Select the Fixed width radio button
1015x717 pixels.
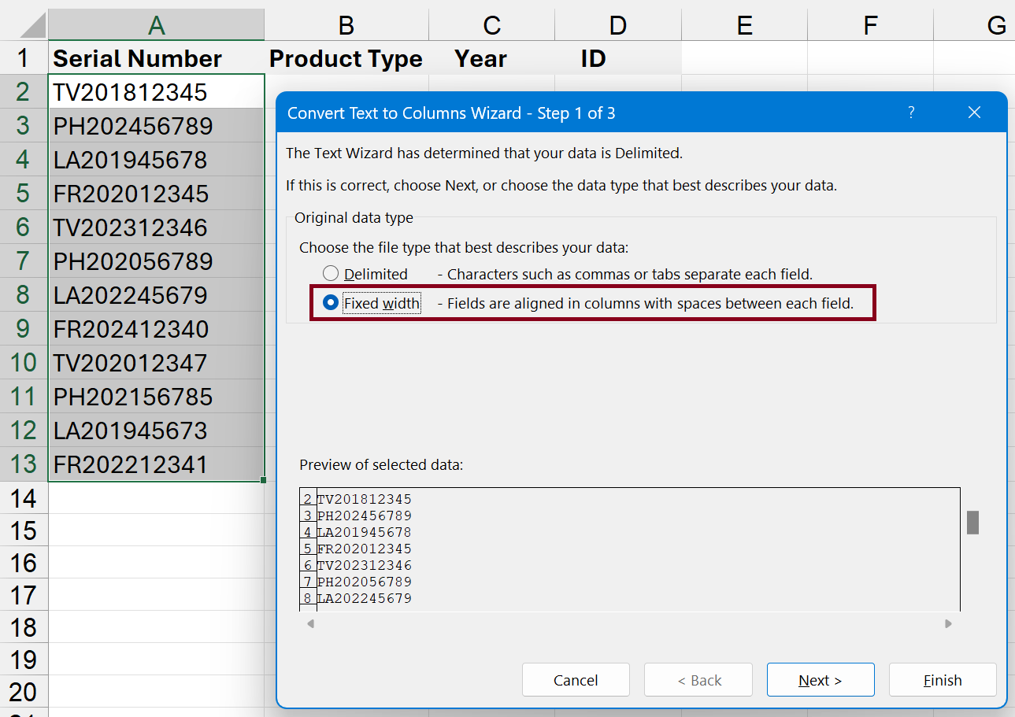tap(329, 302)
